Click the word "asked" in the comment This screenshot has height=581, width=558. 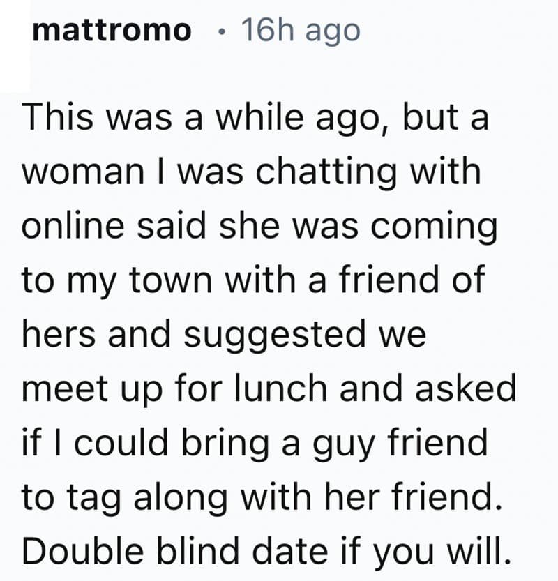pyautogui.click(x=466, y=388)
